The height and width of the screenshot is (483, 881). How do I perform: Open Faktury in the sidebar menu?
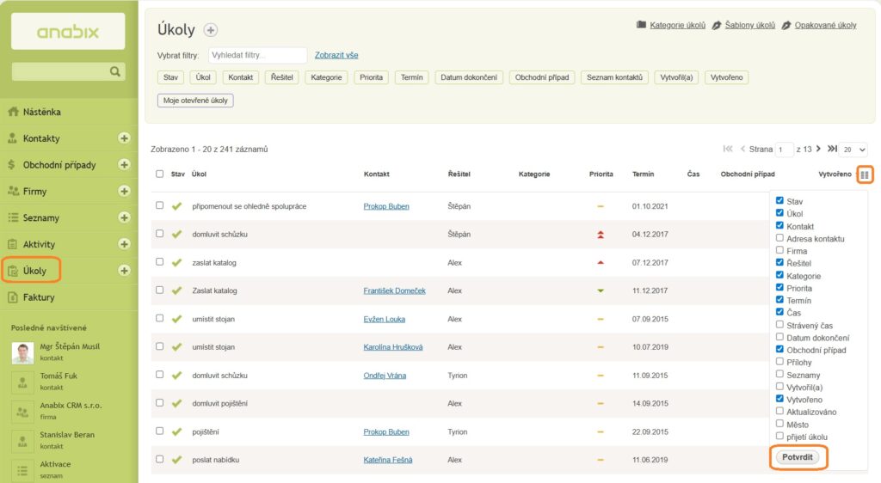coord(39,297)
